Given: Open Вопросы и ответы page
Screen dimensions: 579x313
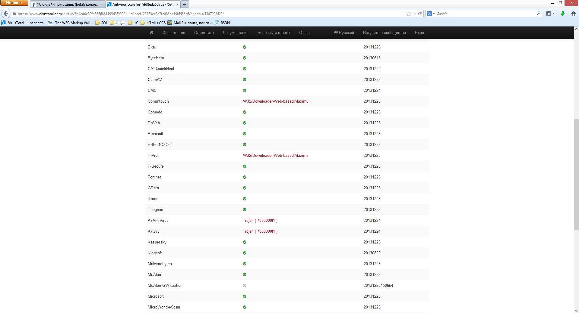Looking at the screenshot, I should [x=274, y=33].
